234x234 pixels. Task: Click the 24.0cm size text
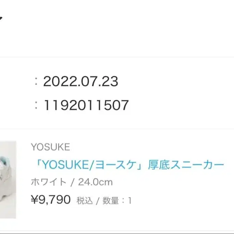pyautogui.click(x=95, y=182)
